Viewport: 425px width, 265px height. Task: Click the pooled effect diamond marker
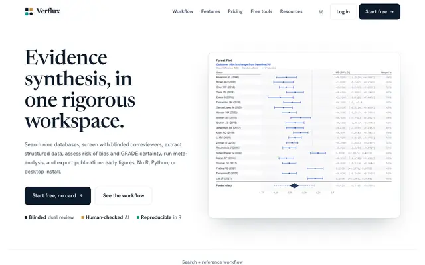[x=294, y=185]
